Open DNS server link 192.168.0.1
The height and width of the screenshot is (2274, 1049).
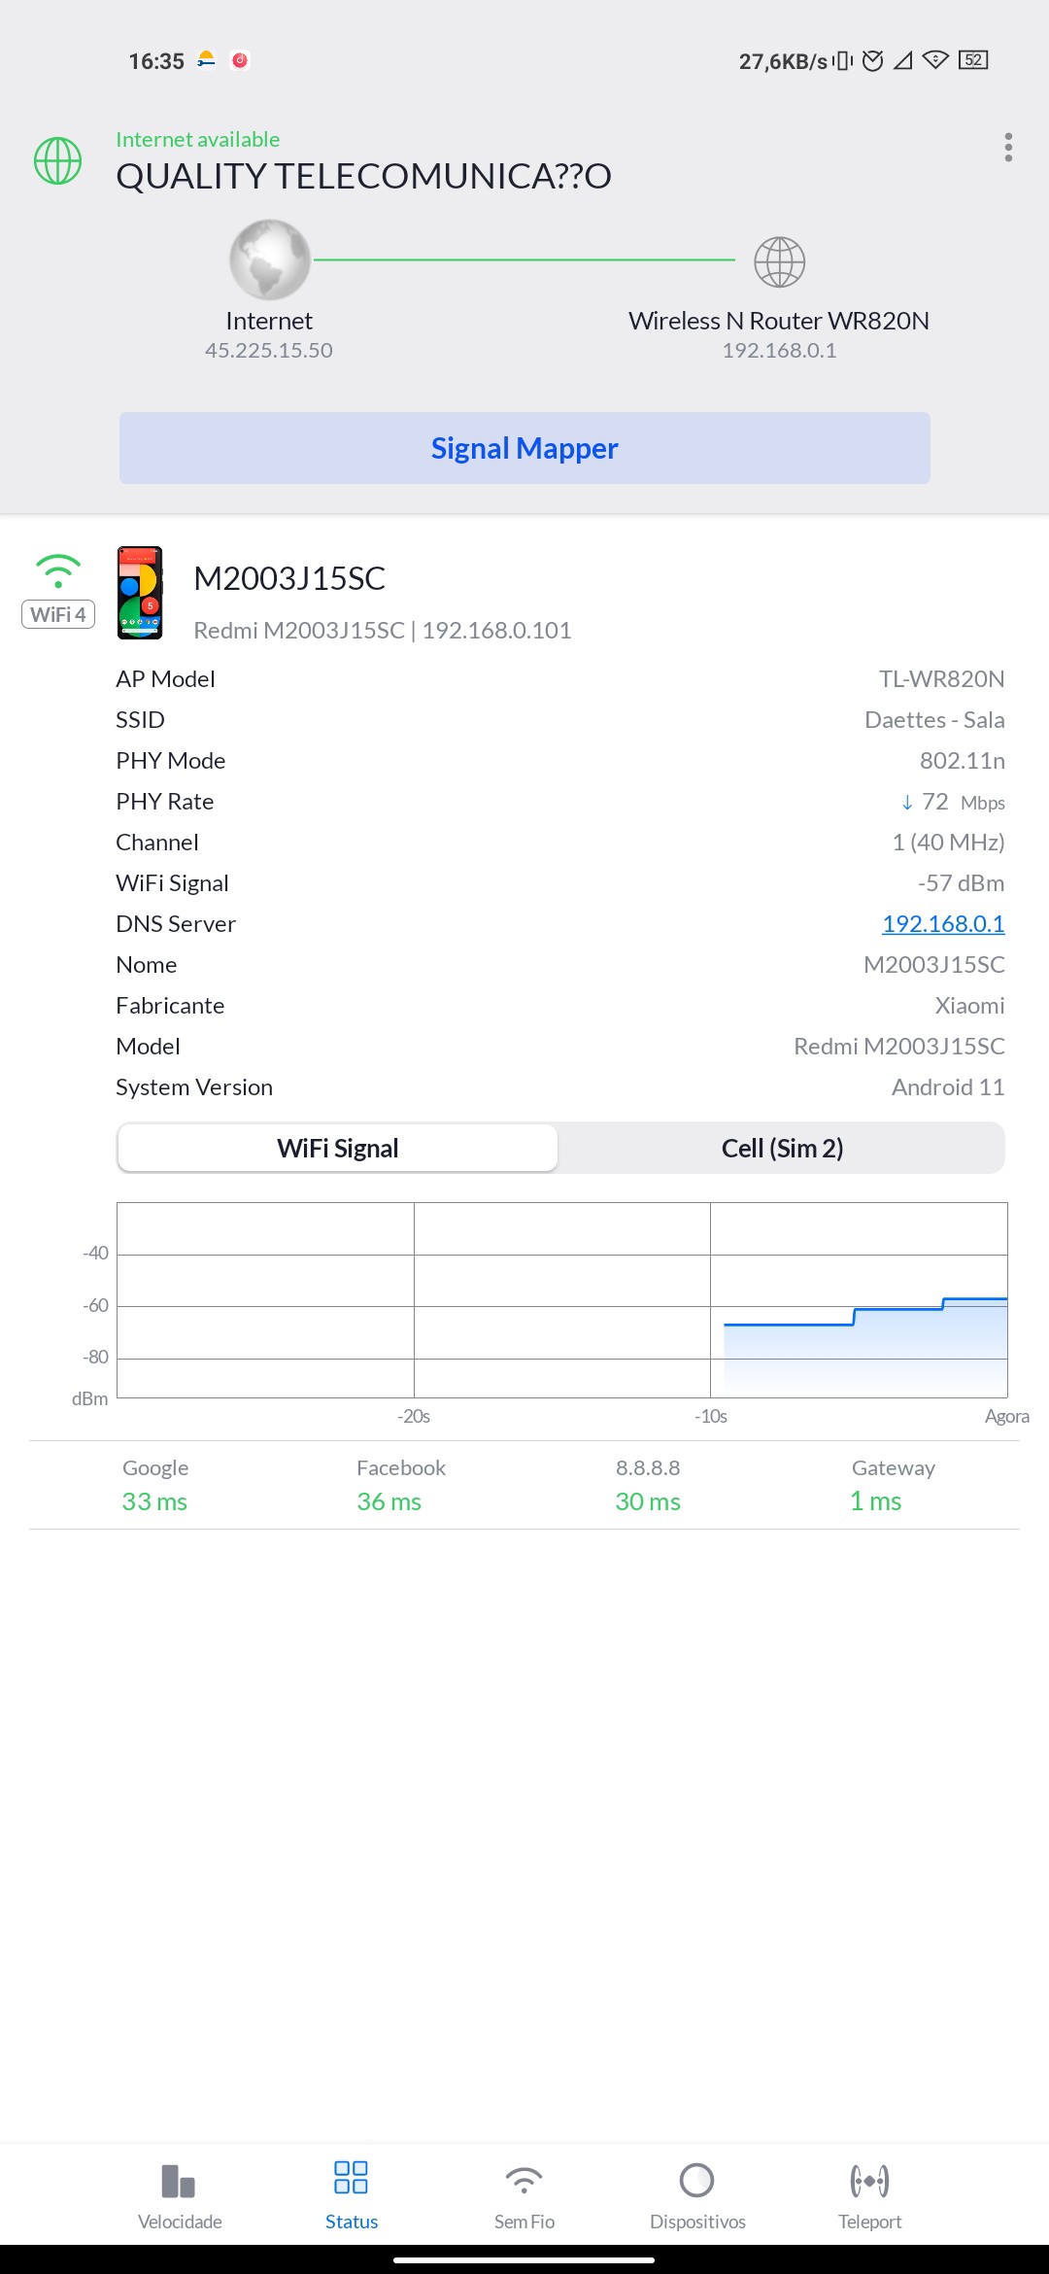tap(942, 924)
